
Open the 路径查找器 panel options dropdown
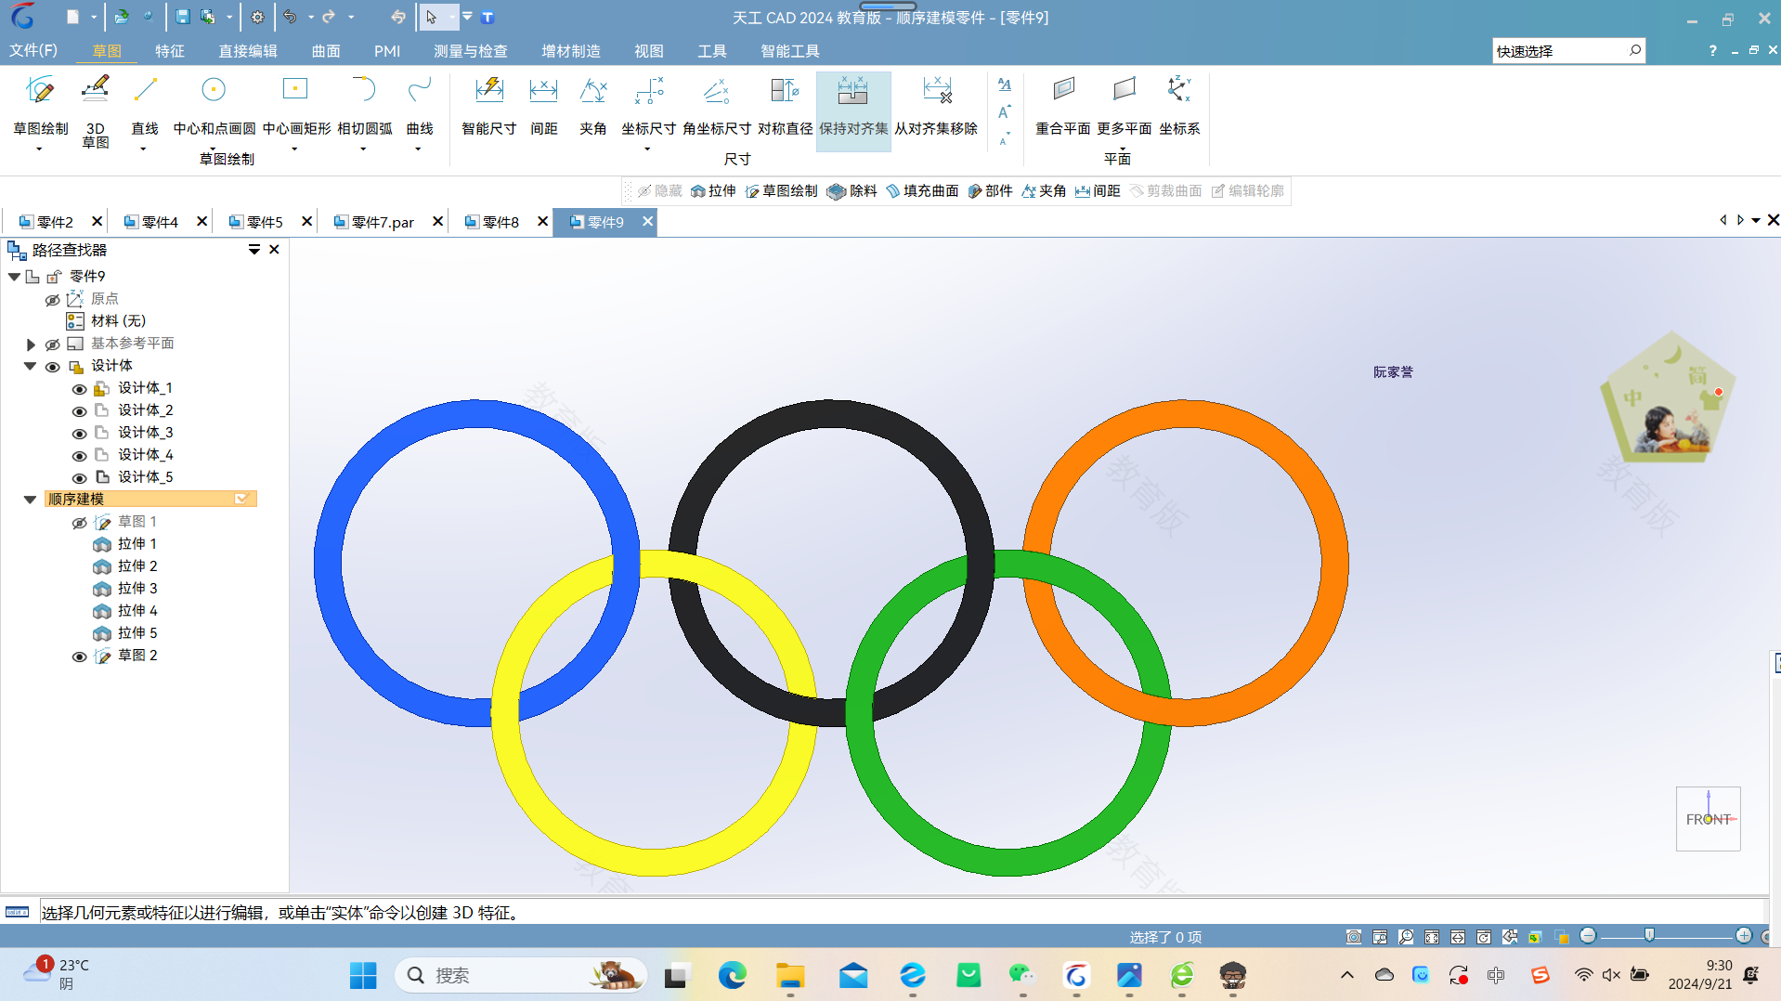tap(253, 249)
